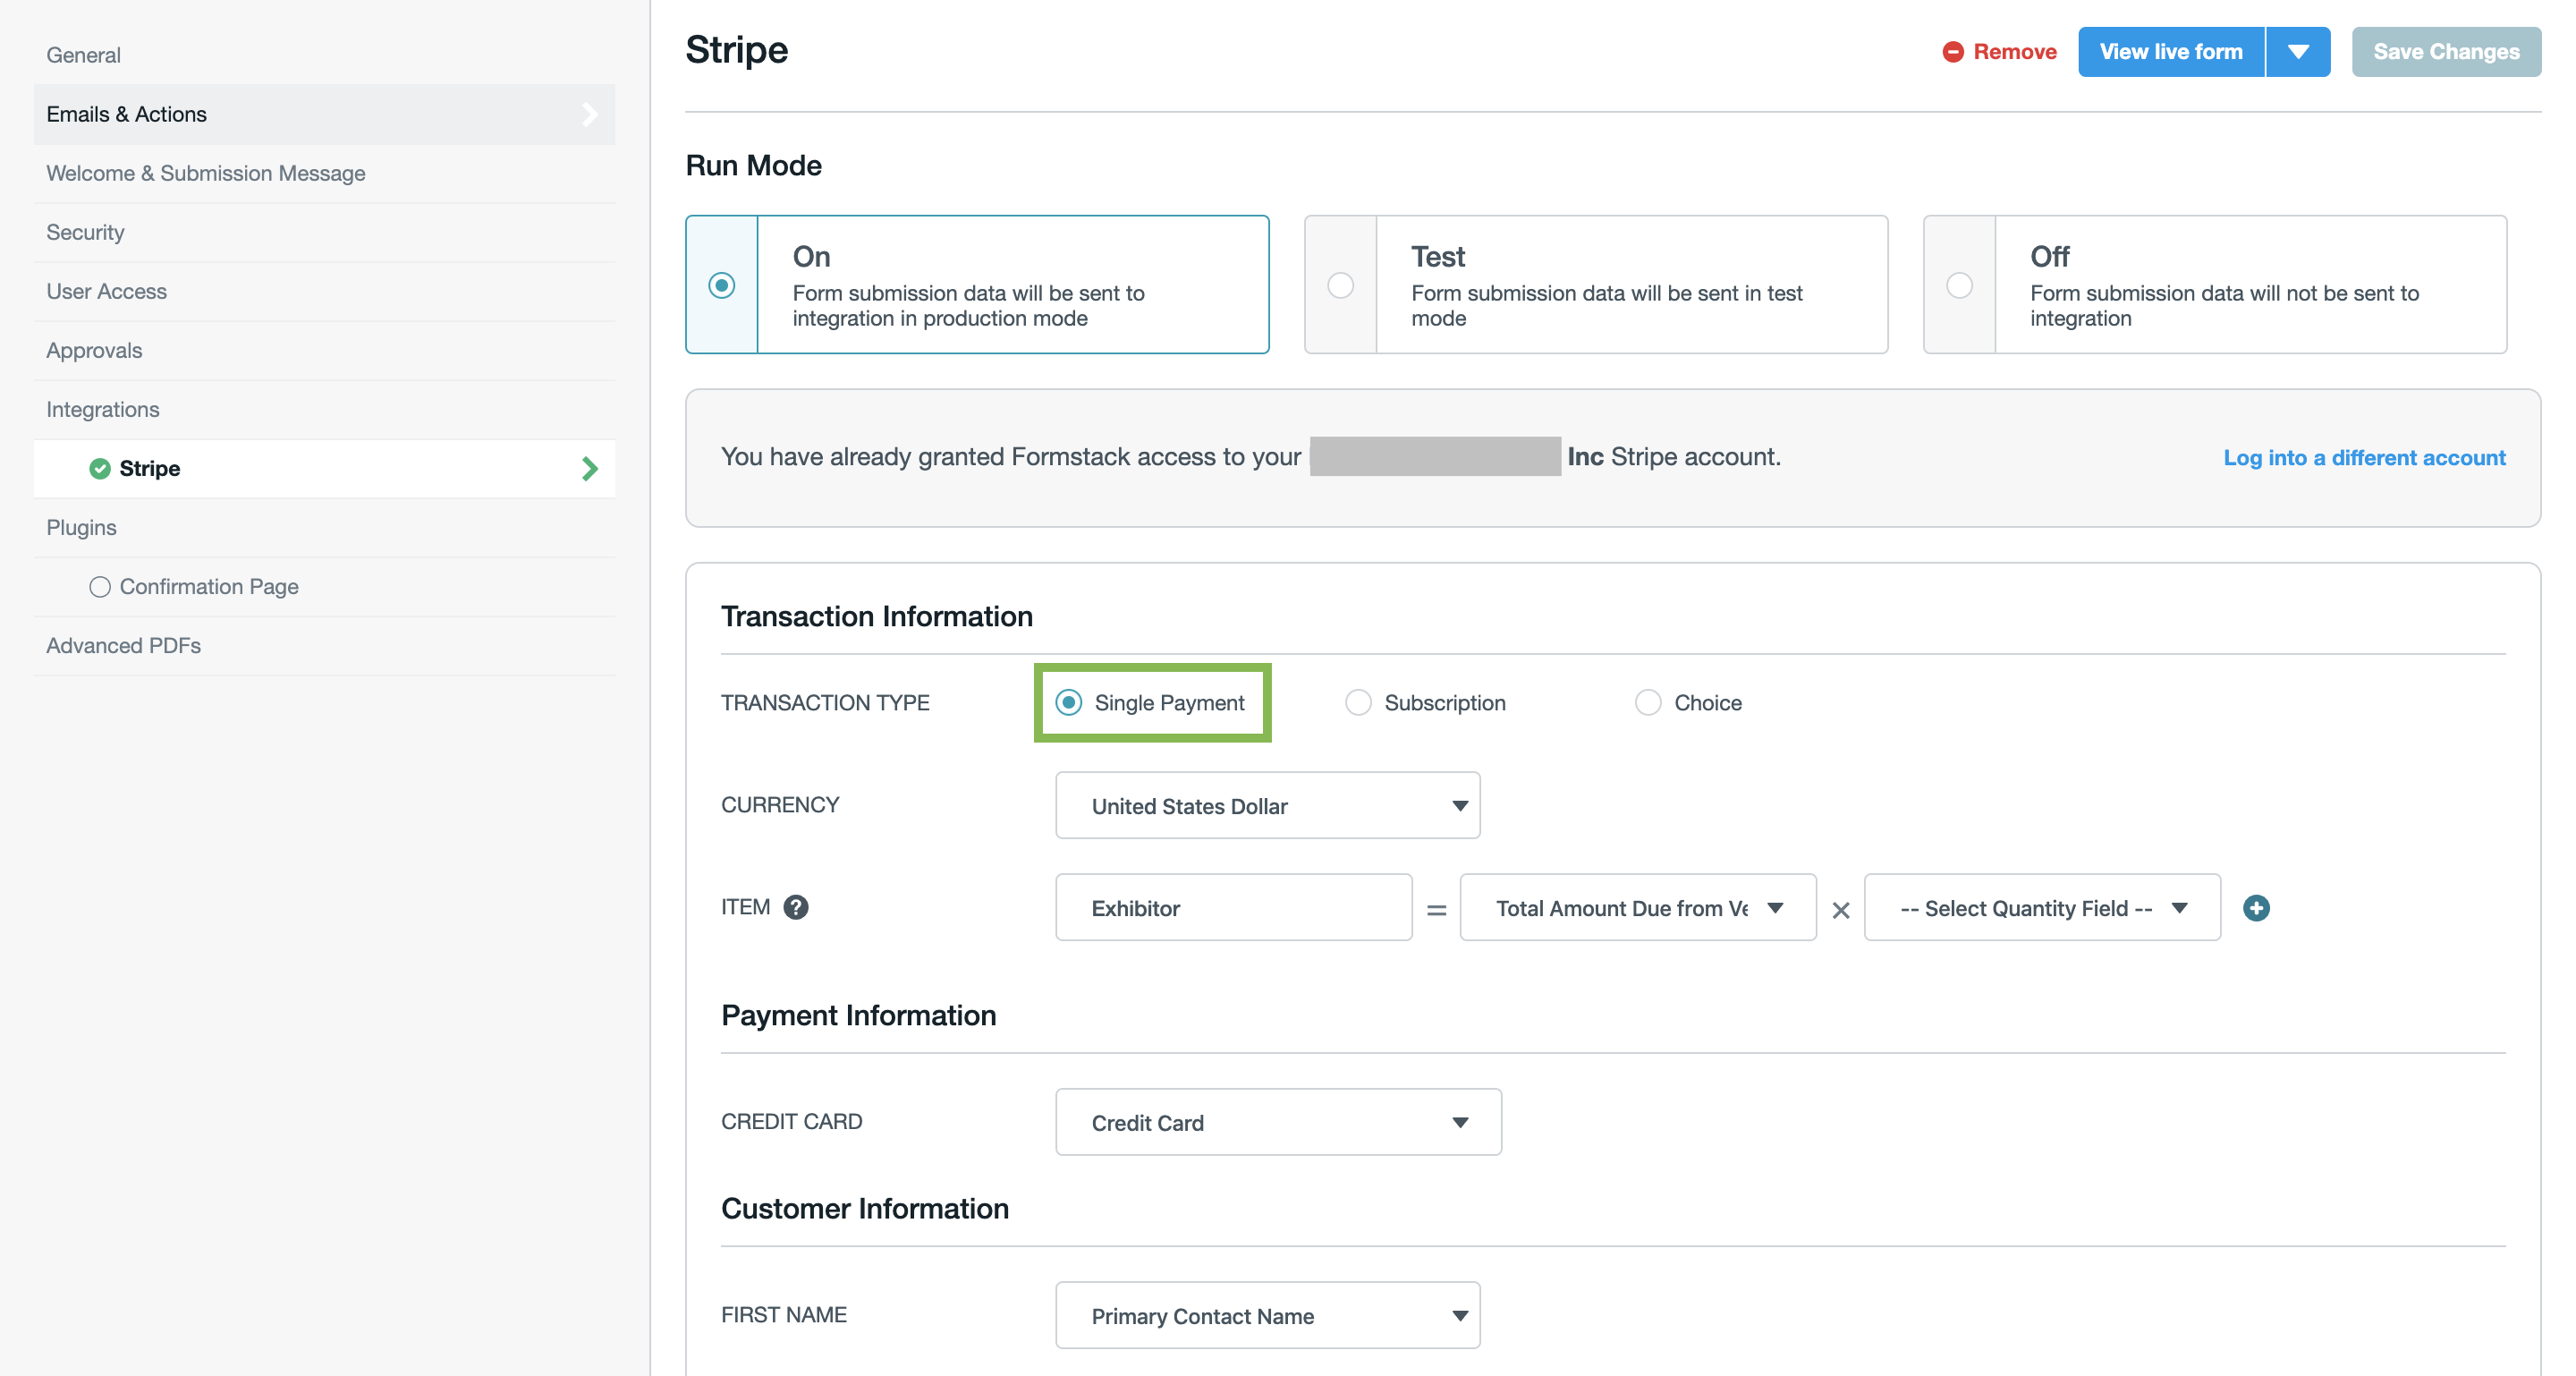The image size is (2576, 1376).
Task: Open the Currency dropdown
Action: pyautogui.click(x=1267, y=806)
